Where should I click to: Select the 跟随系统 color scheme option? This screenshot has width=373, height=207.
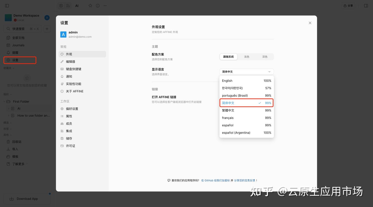[x=228, y=57]
